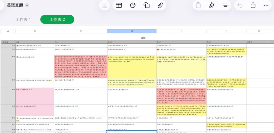Click the yellow Text4 cell in row 2013
Viewport: 274px width, 133px height.
[227, 83]
